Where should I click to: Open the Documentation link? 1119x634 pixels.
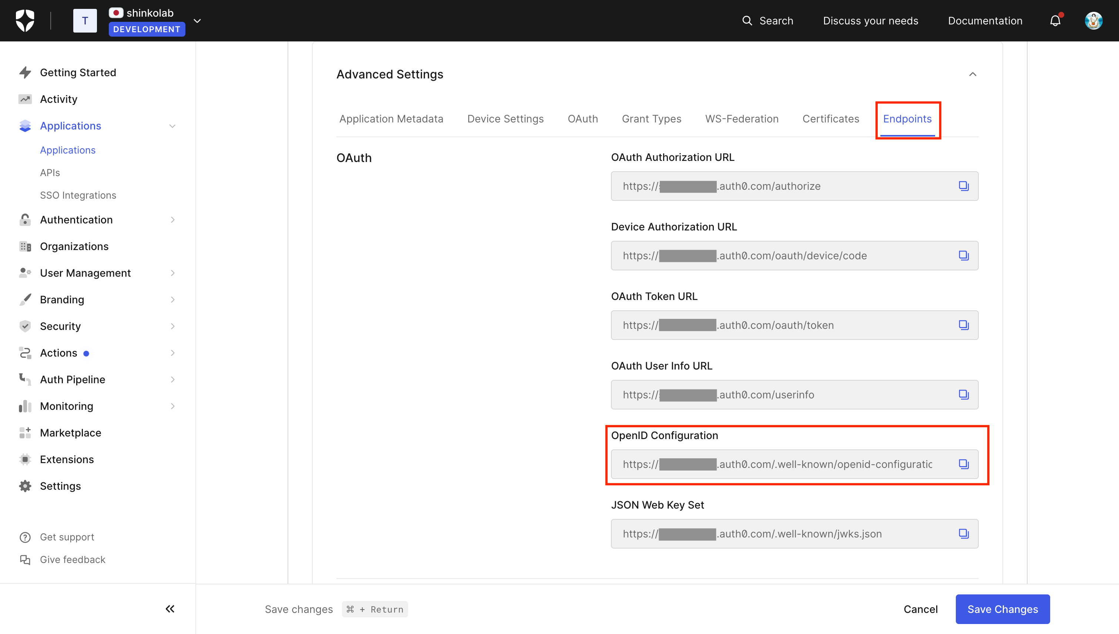click(985, 20)
